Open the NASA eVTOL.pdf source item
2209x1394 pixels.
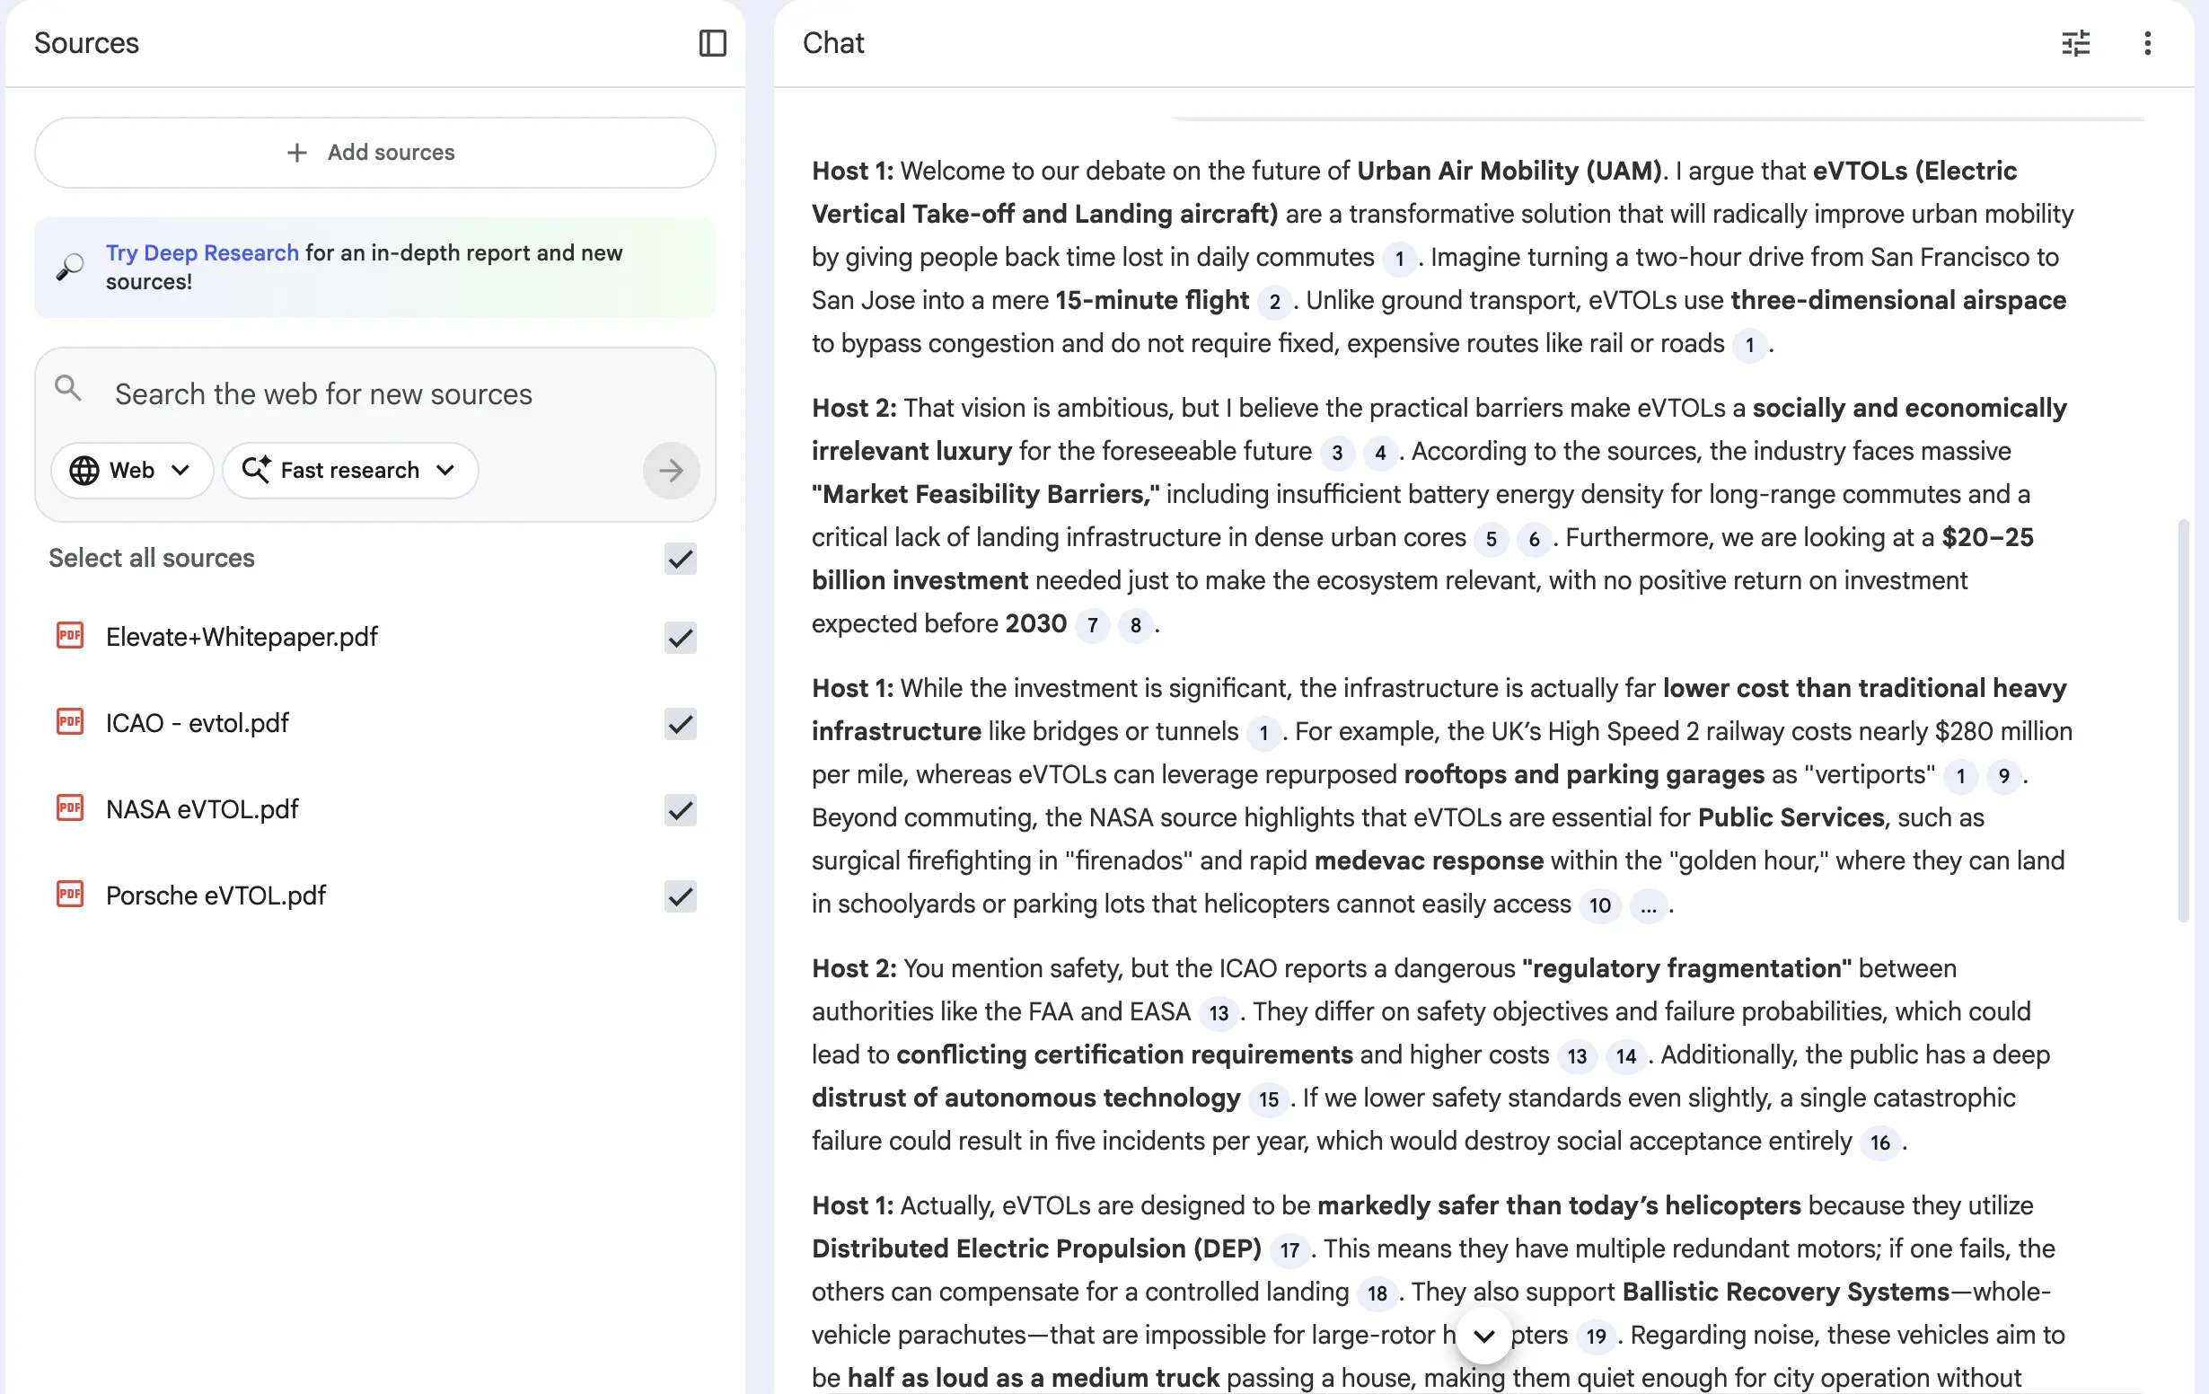point(202,809)
